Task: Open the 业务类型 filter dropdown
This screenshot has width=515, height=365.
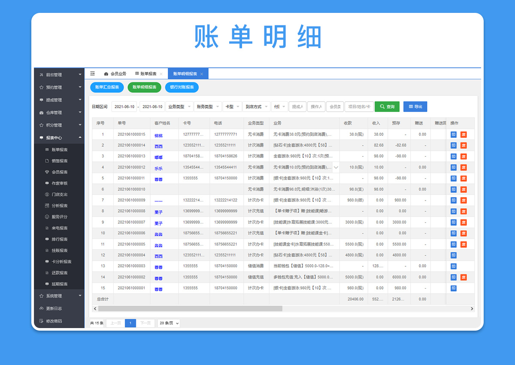Action: point(179,106)
